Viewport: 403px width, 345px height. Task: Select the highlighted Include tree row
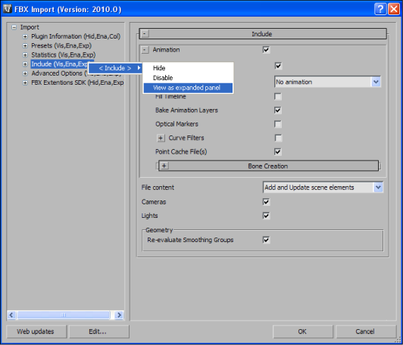click(60, 64)
